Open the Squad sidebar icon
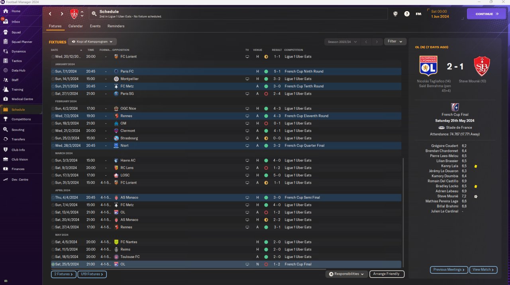This screenshot has height=285, width=510. coord(6,32)
